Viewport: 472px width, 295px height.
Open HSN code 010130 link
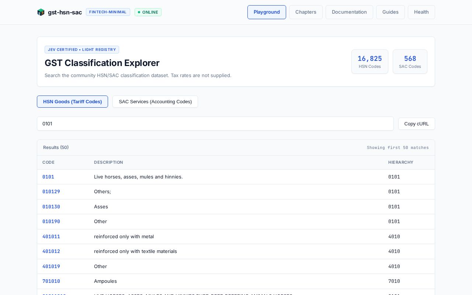[51, 207]
